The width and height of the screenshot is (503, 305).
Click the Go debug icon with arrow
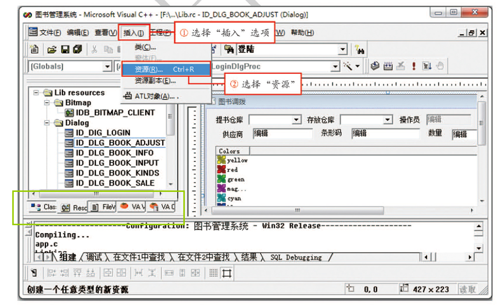(427, 66)
